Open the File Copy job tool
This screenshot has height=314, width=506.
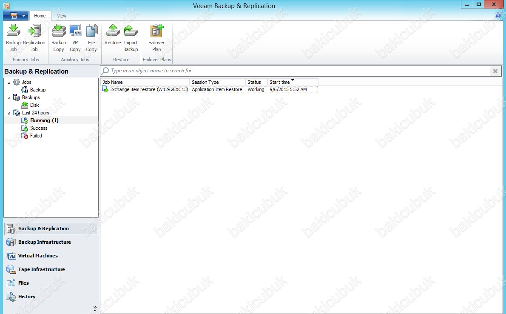point(91,38)
